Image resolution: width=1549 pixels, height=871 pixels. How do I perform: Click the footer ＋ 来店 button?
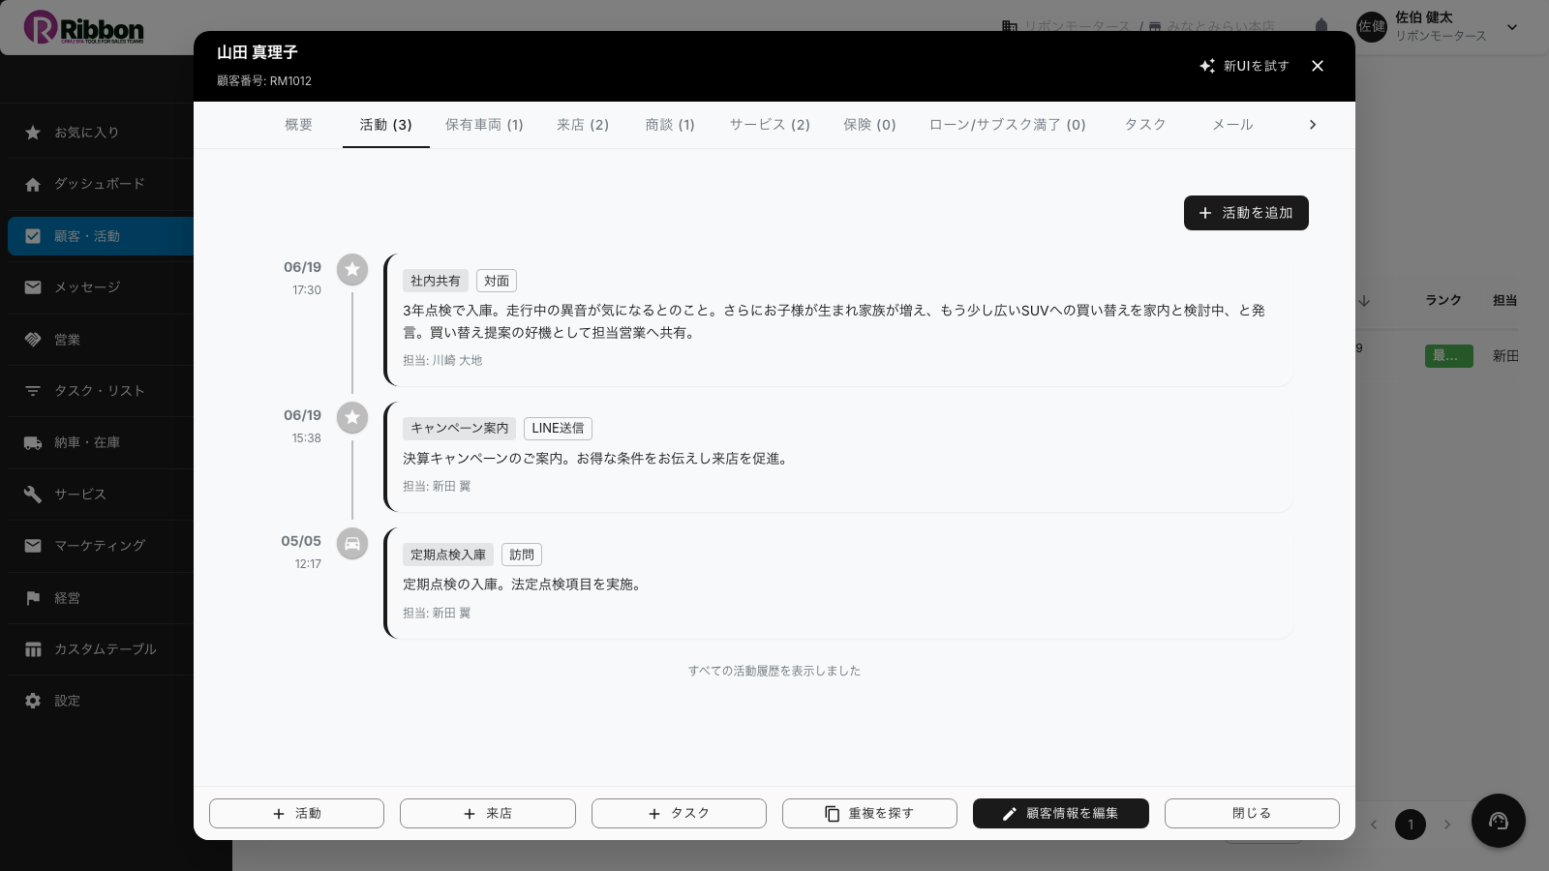(488, 814)
